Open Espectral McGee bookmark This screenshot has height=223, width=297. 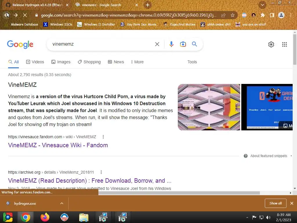point(179,24)
